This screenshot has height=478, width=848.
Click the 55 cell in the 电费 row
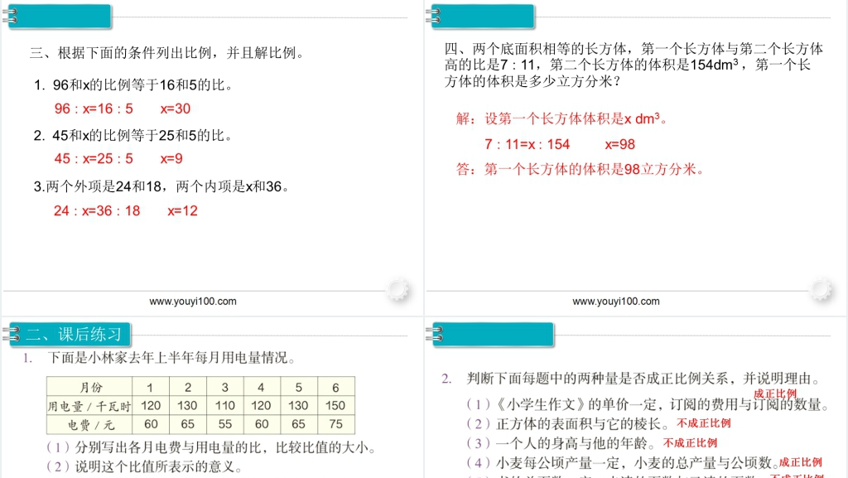225,424
